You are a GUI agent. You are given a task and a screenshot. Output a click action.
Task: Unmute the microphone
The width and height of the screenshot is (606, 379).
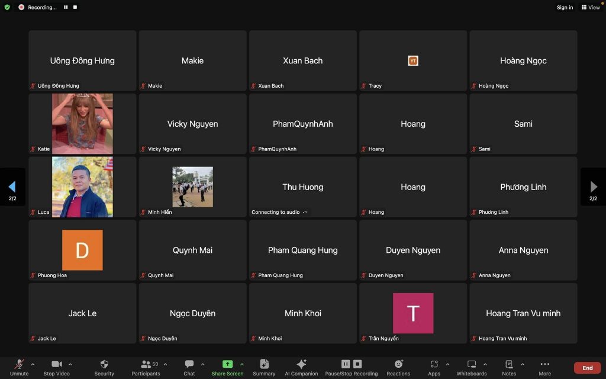pos(19,367)
